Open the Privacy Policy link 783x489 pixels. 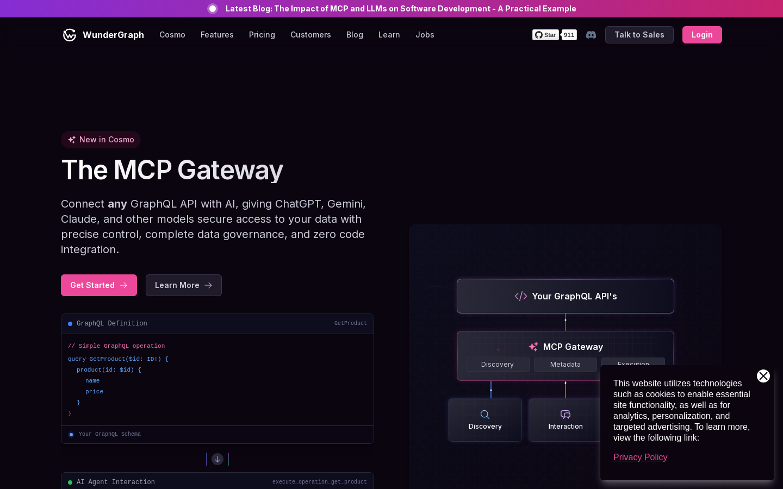(640, 457)
